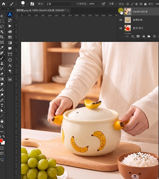Select the Eyedropper tool

(2, 47)
